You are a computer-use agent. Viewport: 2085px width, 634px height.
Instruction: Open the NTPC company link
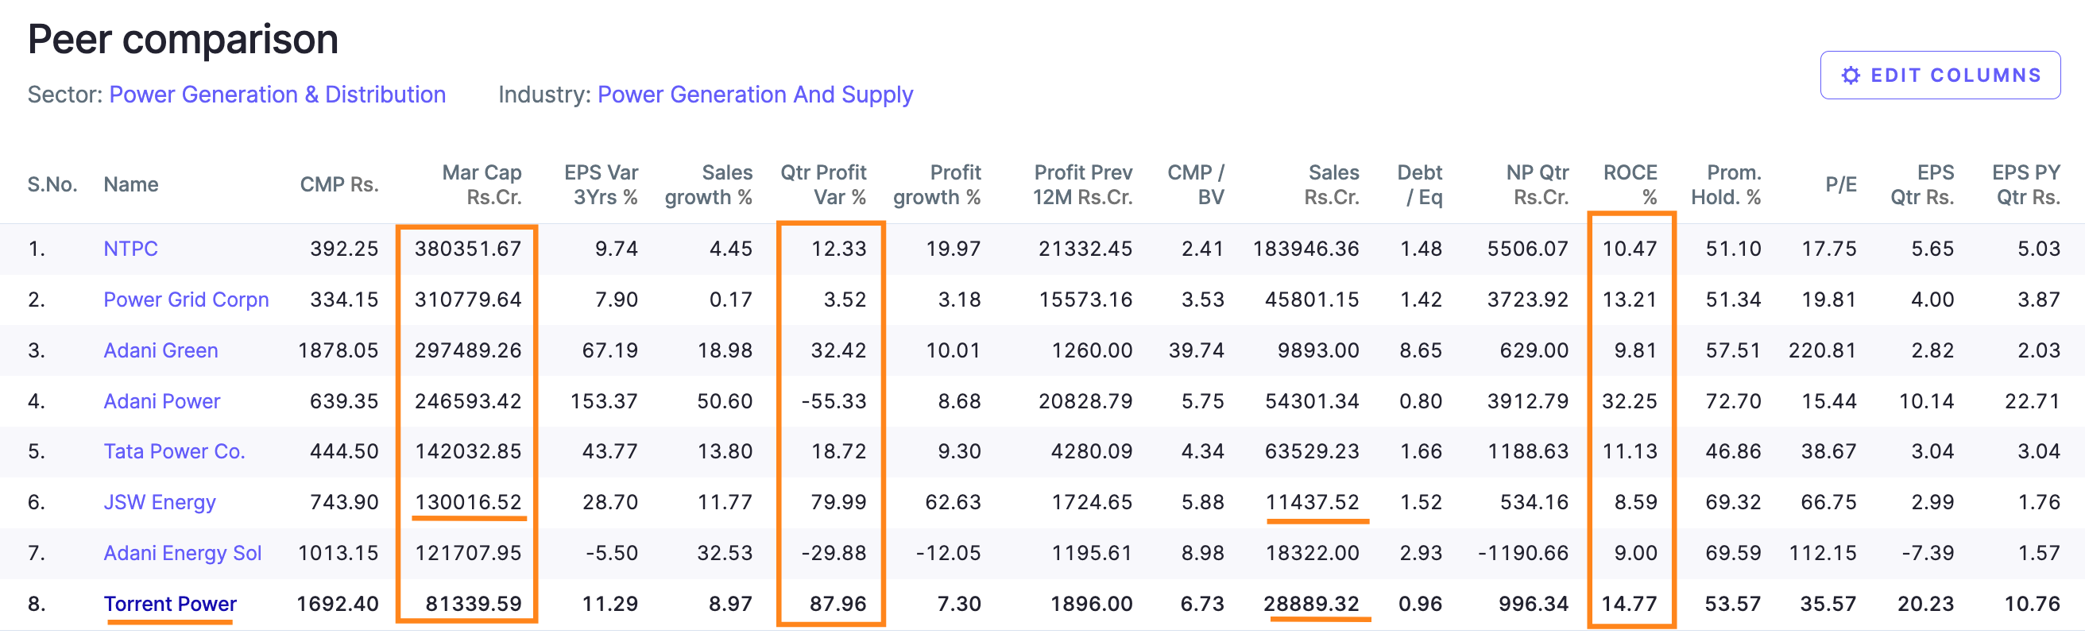tap(131, 249)
